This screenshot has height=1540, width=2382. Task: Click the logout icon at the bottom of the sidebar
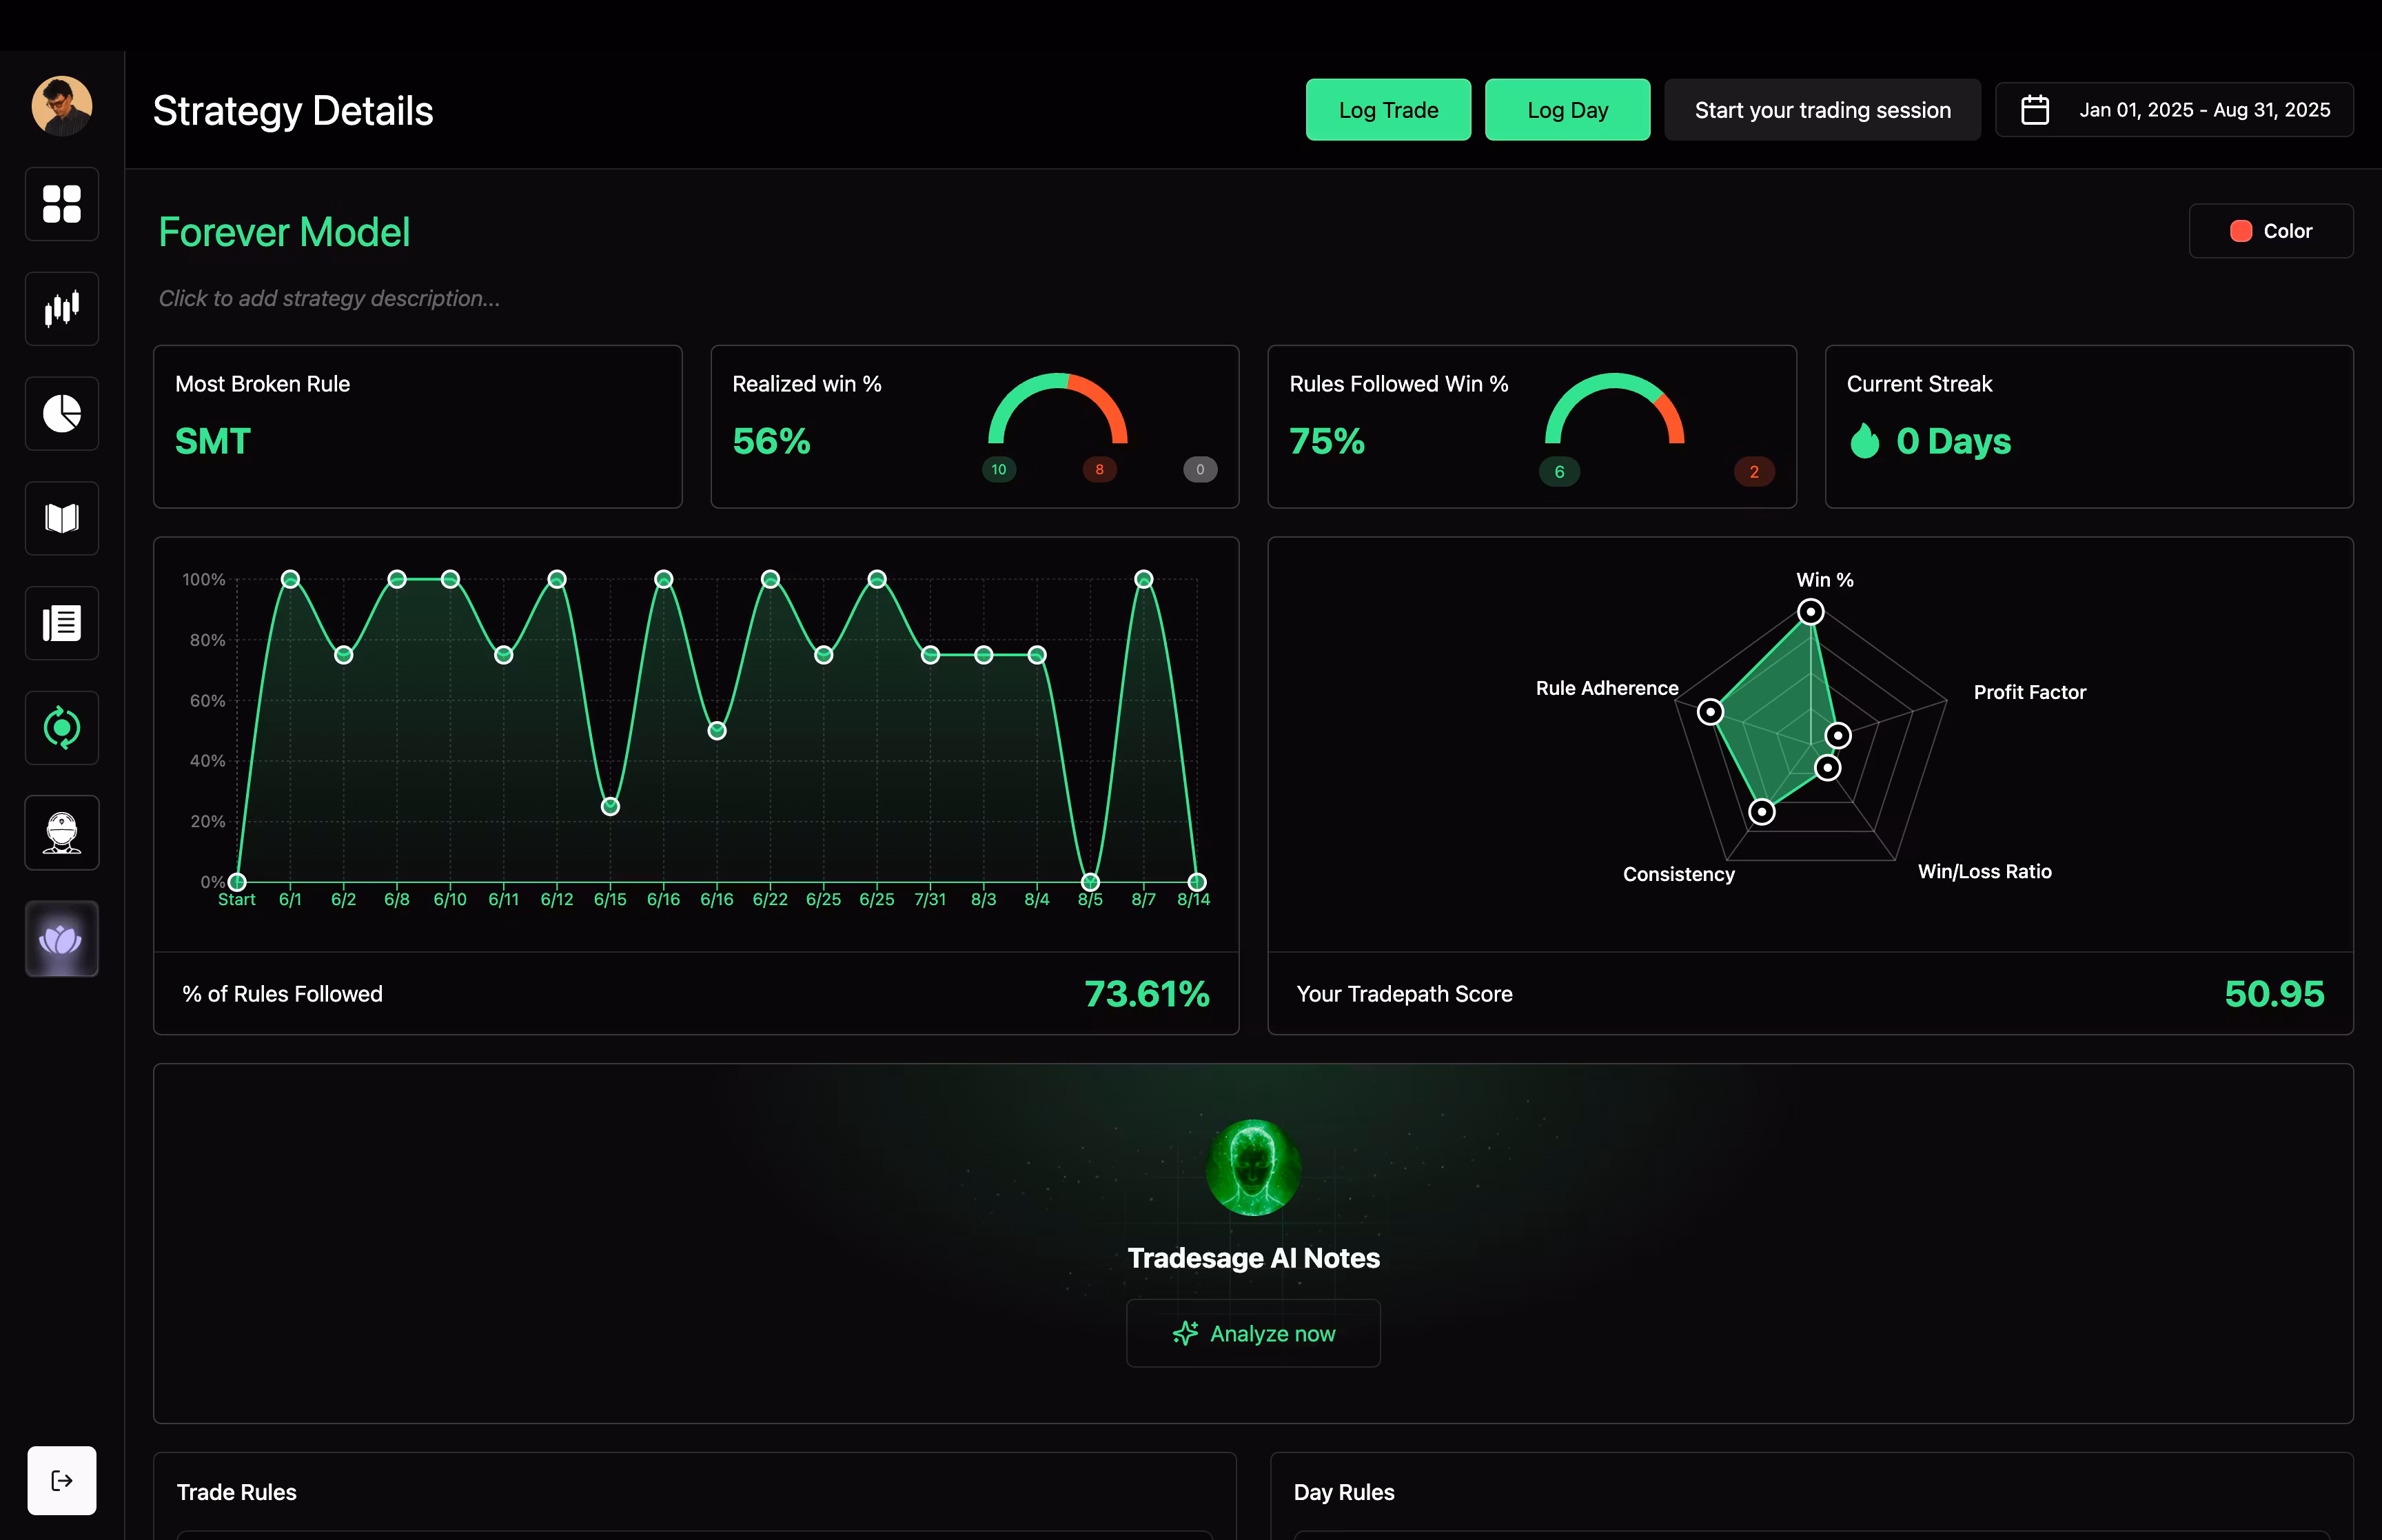[x=62, y=1480]
